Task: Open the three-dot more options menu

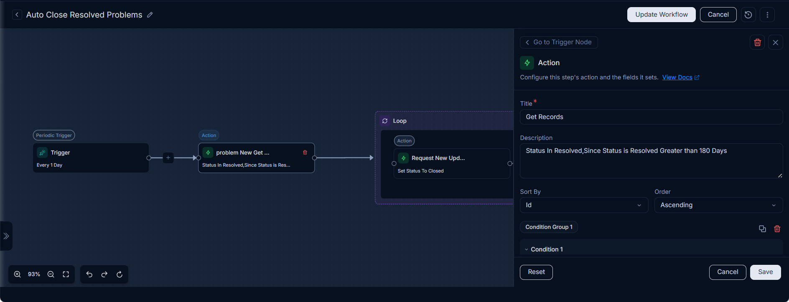Action: (767, 15)
